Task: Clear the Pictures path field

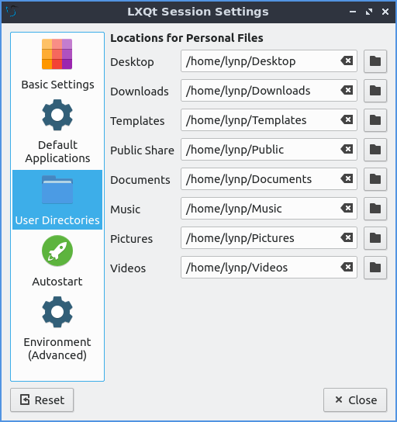Action: coord(347,237)
